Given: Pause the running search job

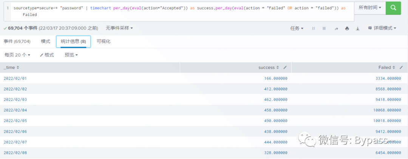Looking at the screenshot, I should 313,28.
